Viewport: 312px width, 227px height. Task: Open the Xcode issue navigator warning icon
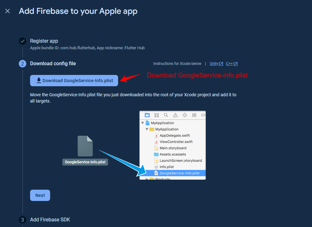(x=175, y=115)
